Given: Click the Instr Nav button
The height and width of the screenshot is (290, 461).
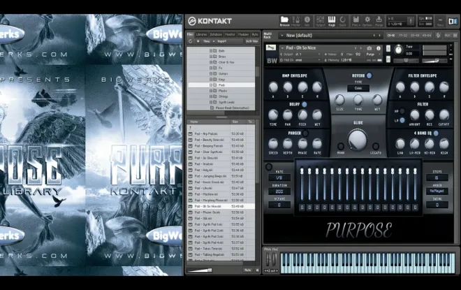Looking at the screenshot, I should coord(251,41).
